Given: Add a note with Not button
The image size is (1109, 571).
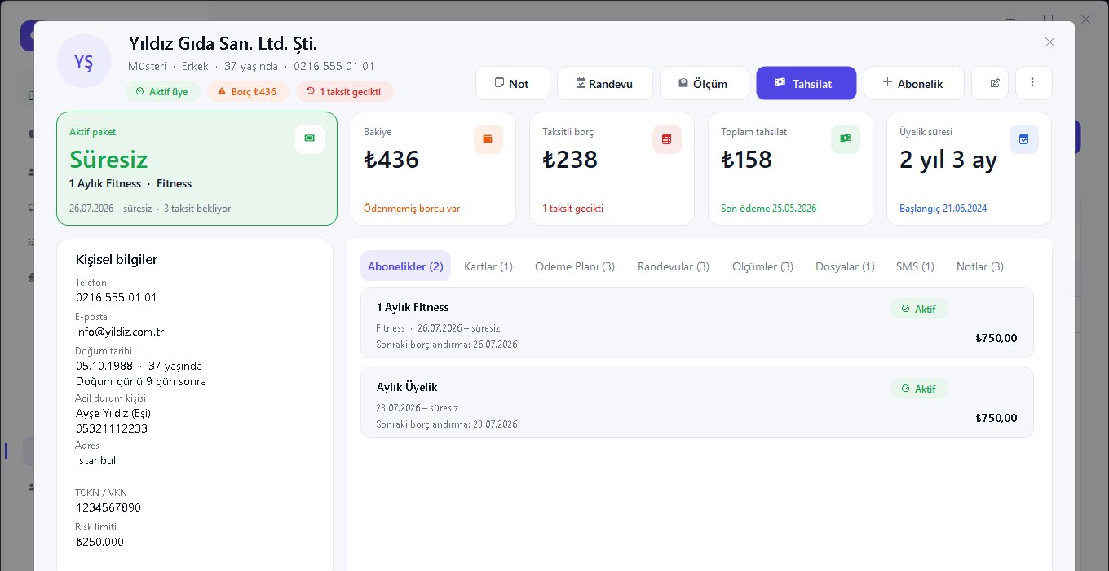Looking at the screenshot, I should click(512, 83).
